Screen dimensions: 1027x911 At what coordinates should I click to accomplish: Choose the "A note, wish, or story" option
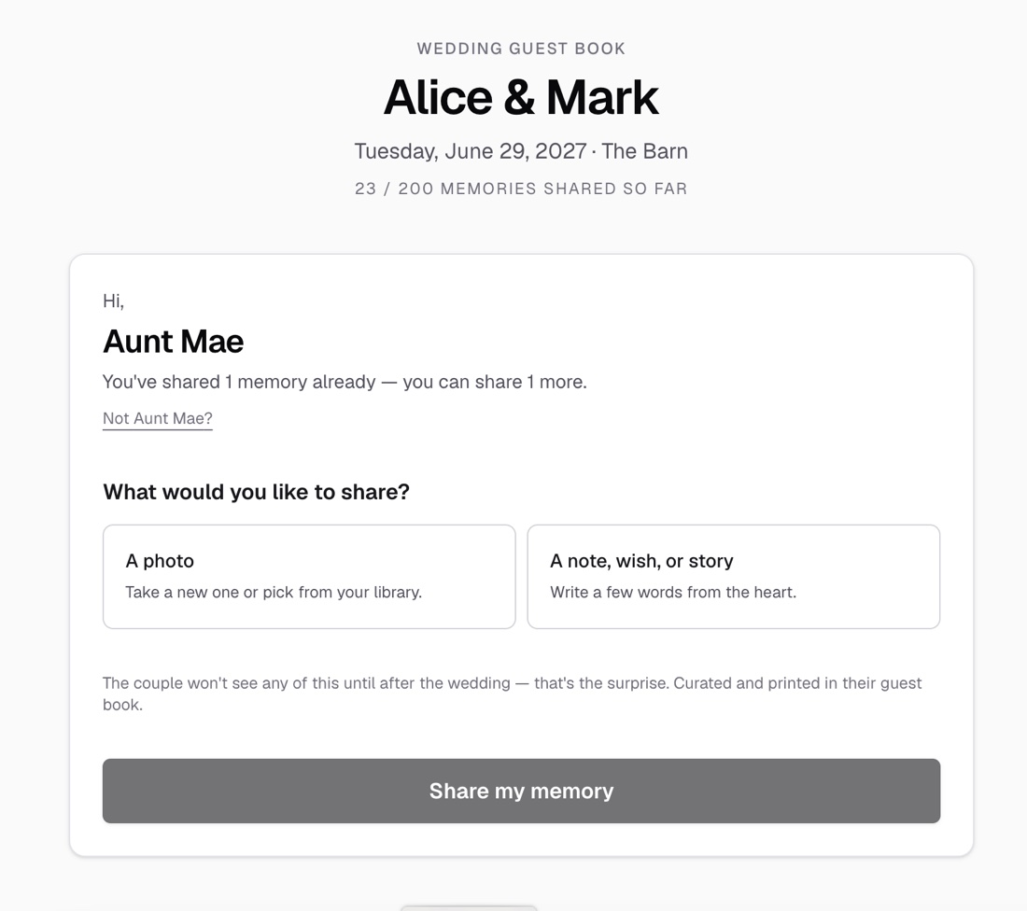pyautogui.click(x=734, y=576)
